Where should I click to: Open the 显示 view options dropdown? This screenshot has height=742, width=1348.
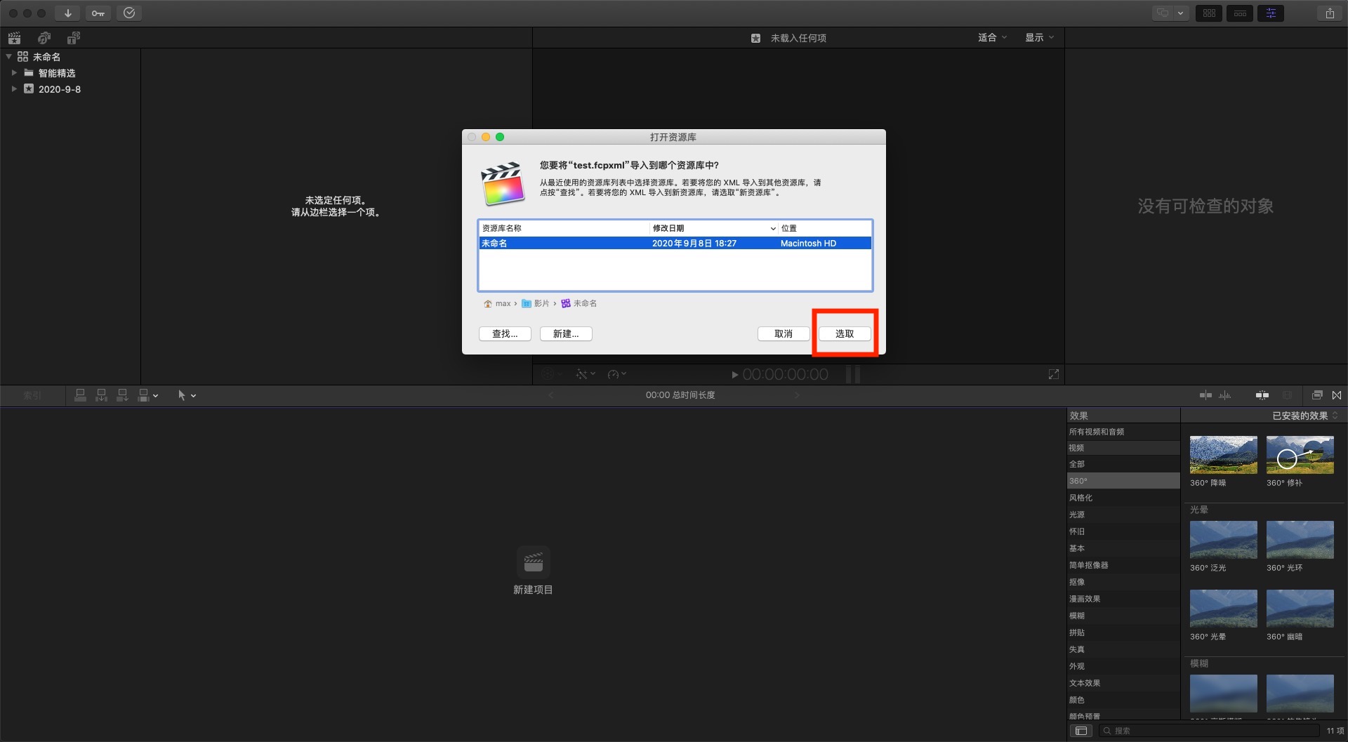point(1039,37)
